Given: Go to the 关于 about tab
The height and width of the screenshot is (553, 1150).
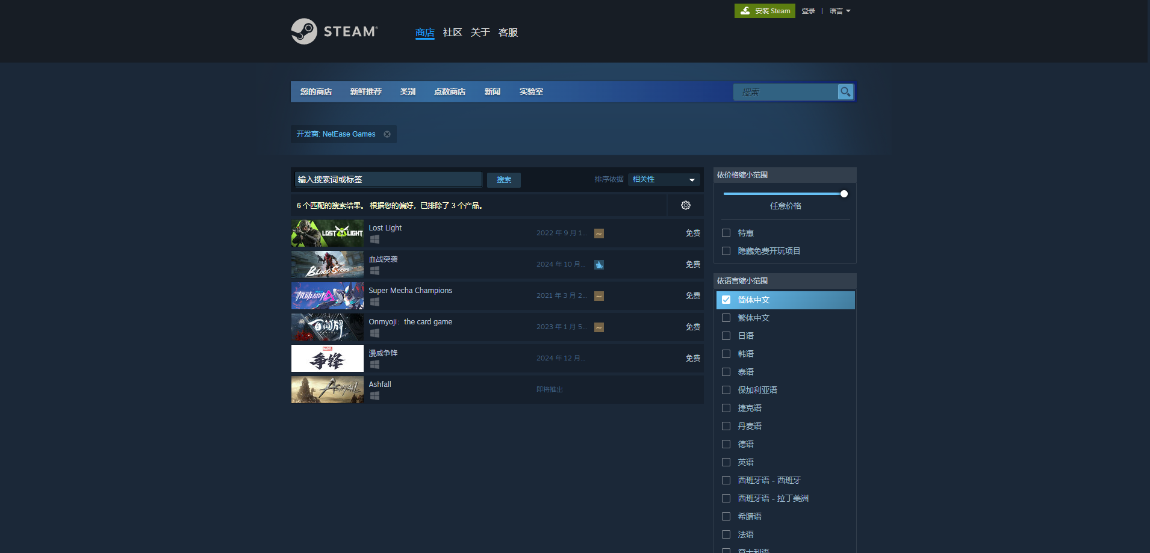Looking at the screenshot, I should pyautogui.click(x=480, y=32).
